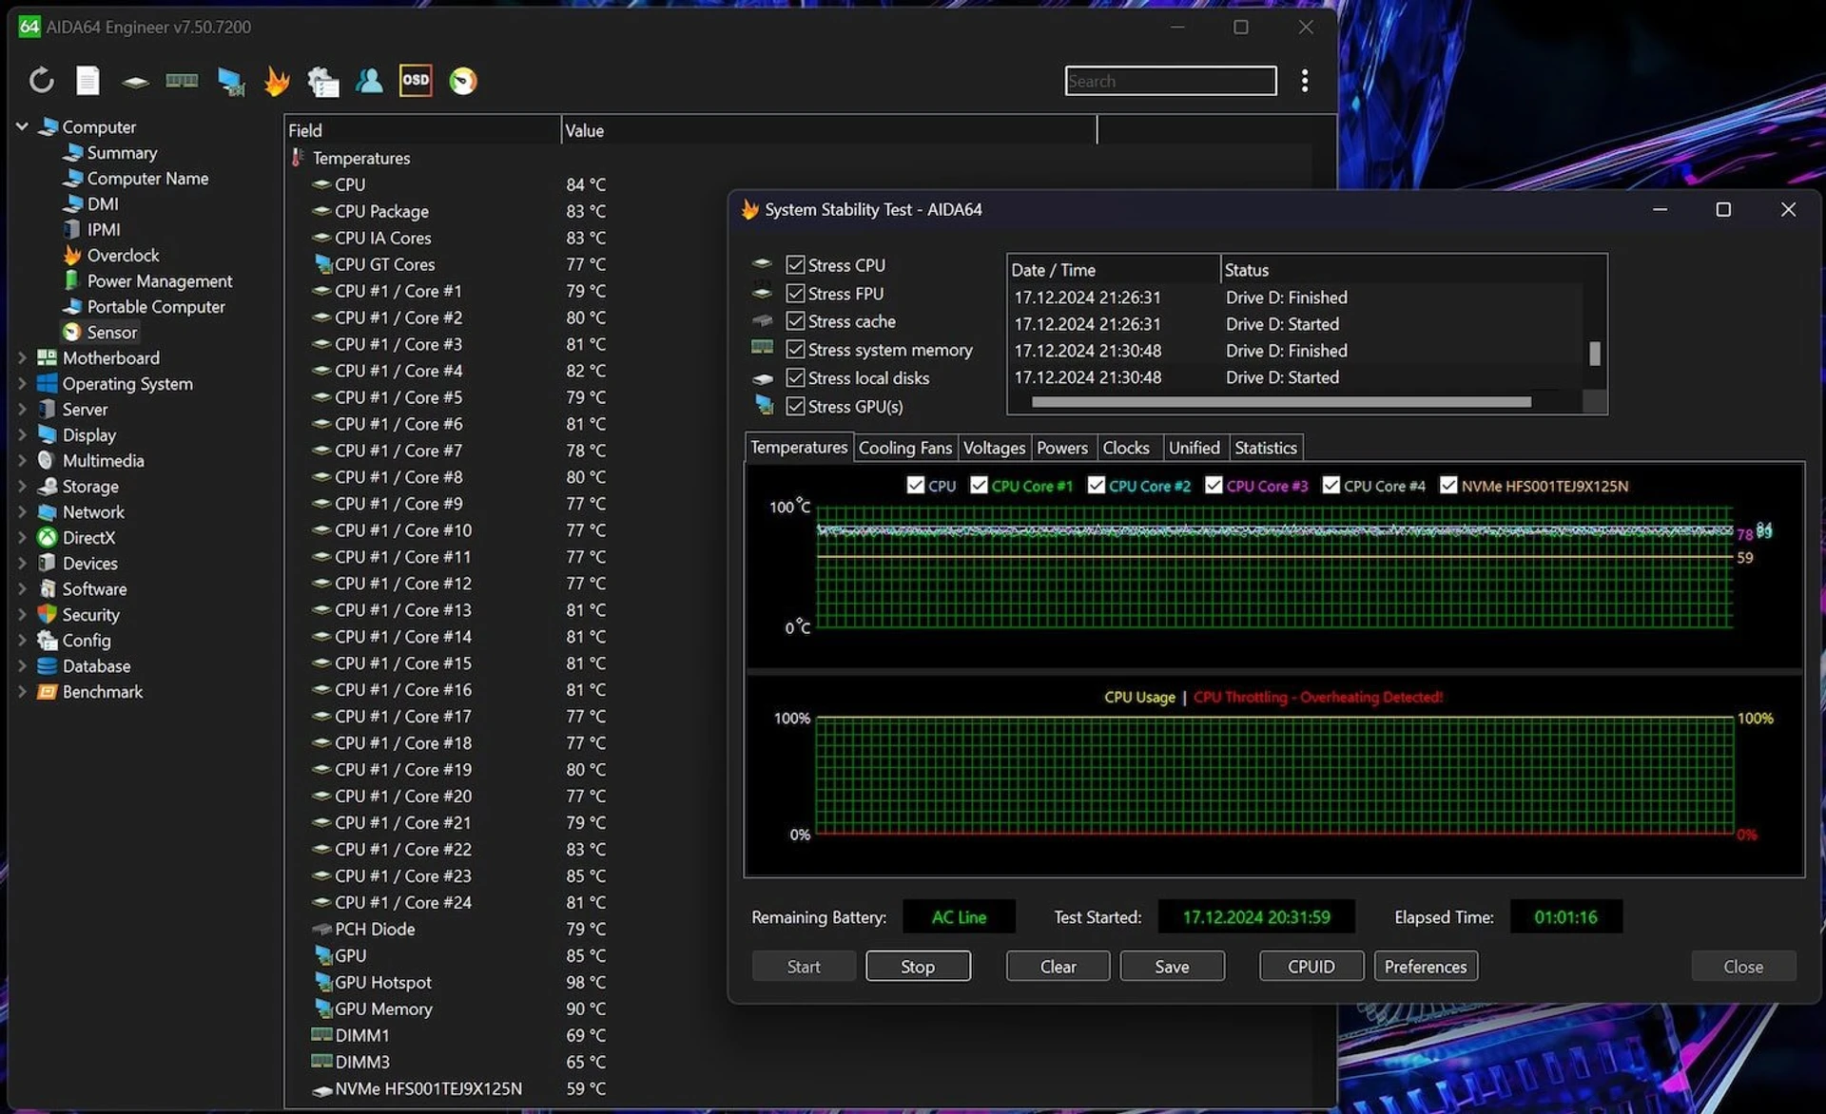Expand the Devices node

pyautogui.click(x=22, y=564)
